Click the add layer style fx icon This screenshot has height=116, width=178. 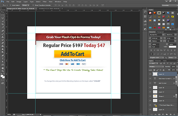click(x=155, y=114)
